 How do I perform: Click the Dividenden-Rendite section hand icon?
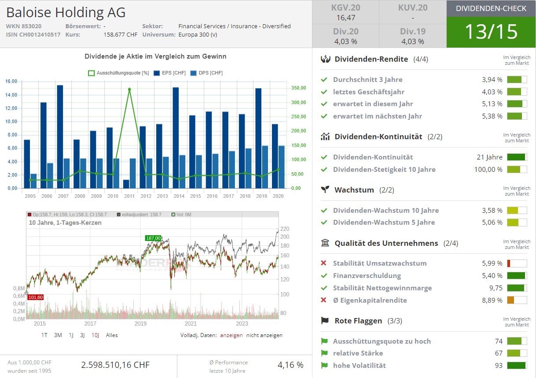325,59
